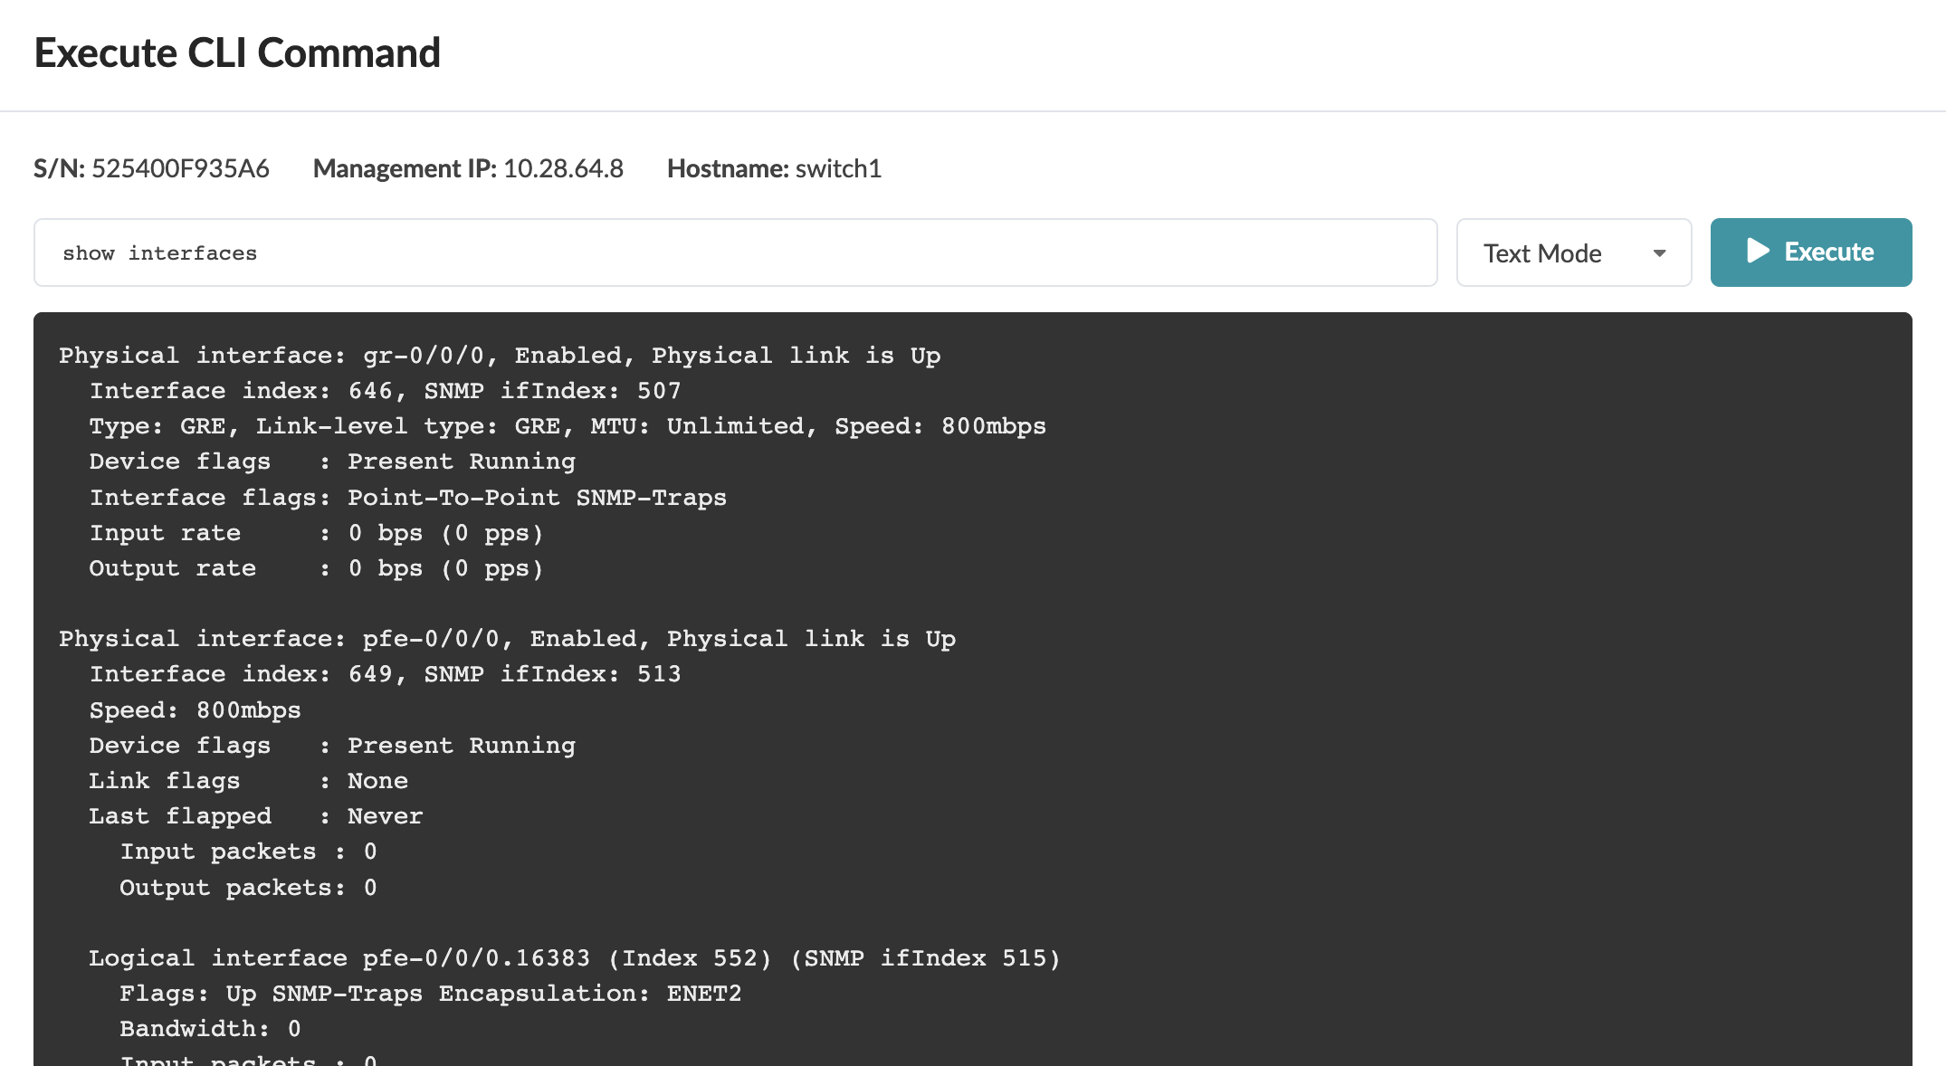Click the play icon on Execute button
The width and height of the screenshot is (1946, 1066).
[x=1758, y=252]
